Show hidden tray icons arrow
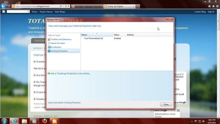 [x=192, y=121]
